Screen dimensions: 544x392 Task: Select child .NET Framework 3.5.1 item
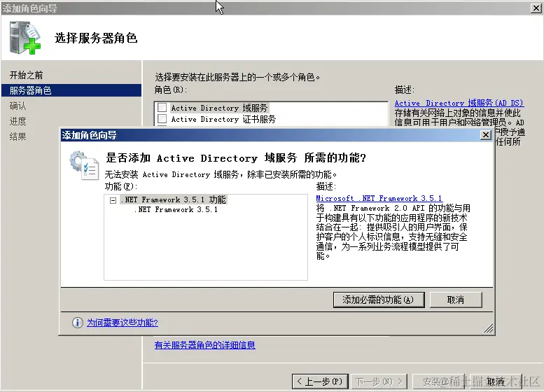[176, 209]
